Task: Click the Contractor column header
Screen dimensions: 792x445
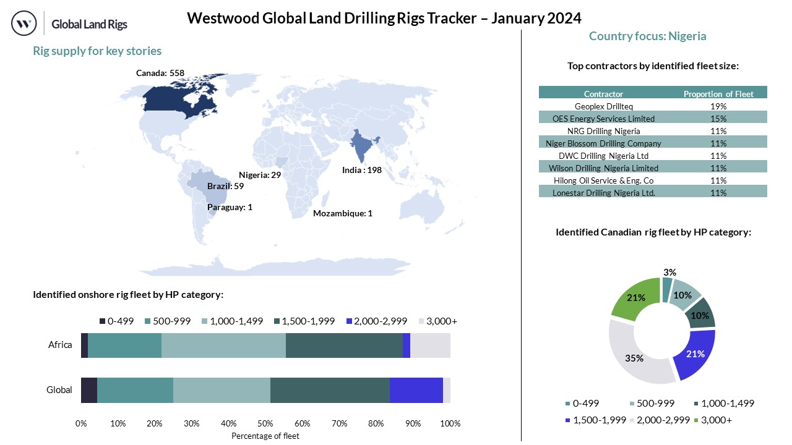Action: pos(603,94)
